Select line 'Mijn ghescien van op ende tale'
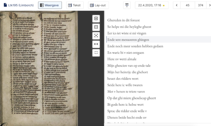Screen dimensions: 211x126 tap(129, 65)
